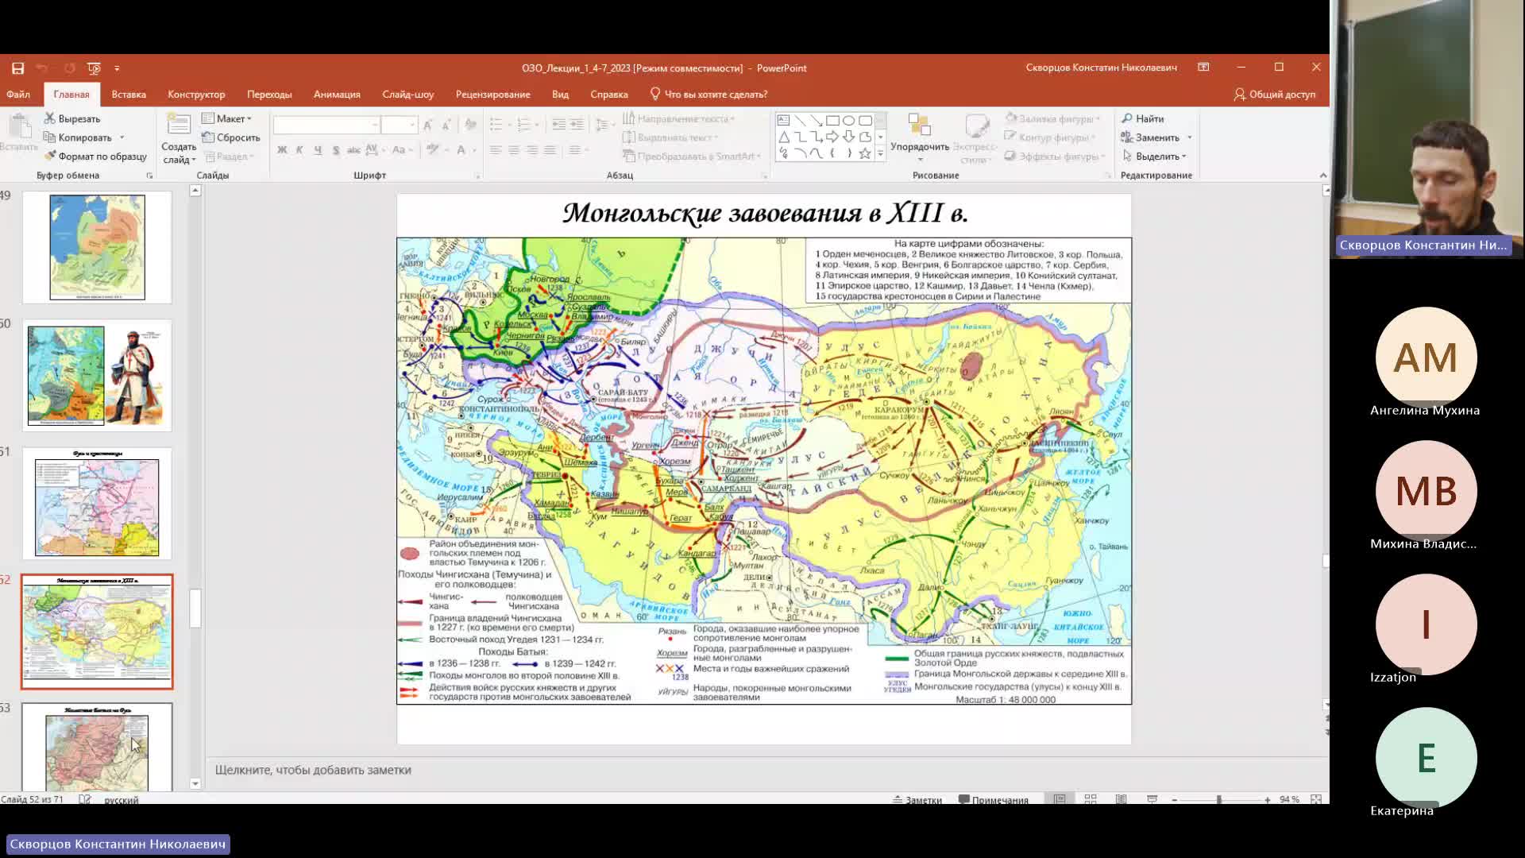Start slideshow from status bar icon
Viewport: 1525px width, 858px height.
coord(1152,799)
